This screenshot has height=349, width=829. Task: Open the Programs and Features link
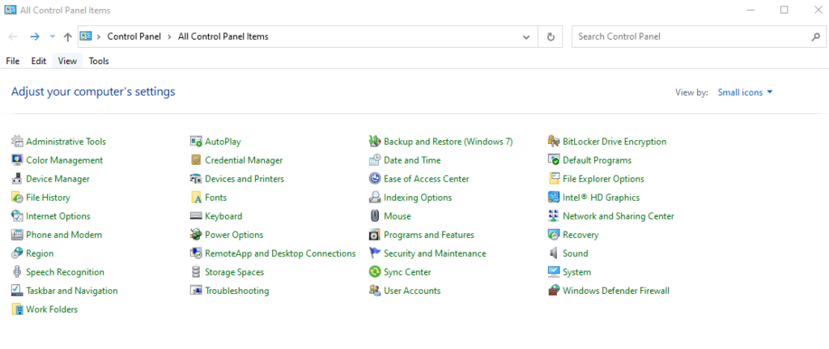[x=428, y=235]
